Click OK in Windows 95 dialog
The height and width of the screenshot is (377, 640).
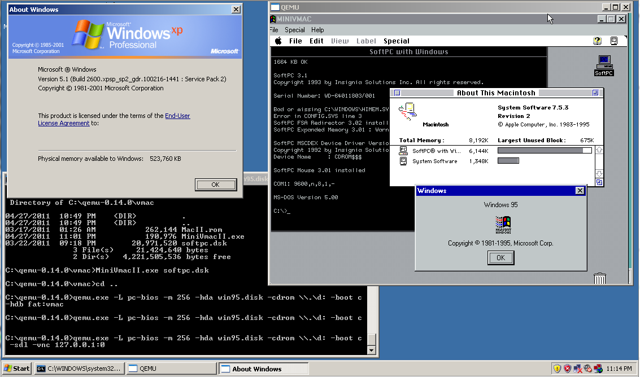500,257
